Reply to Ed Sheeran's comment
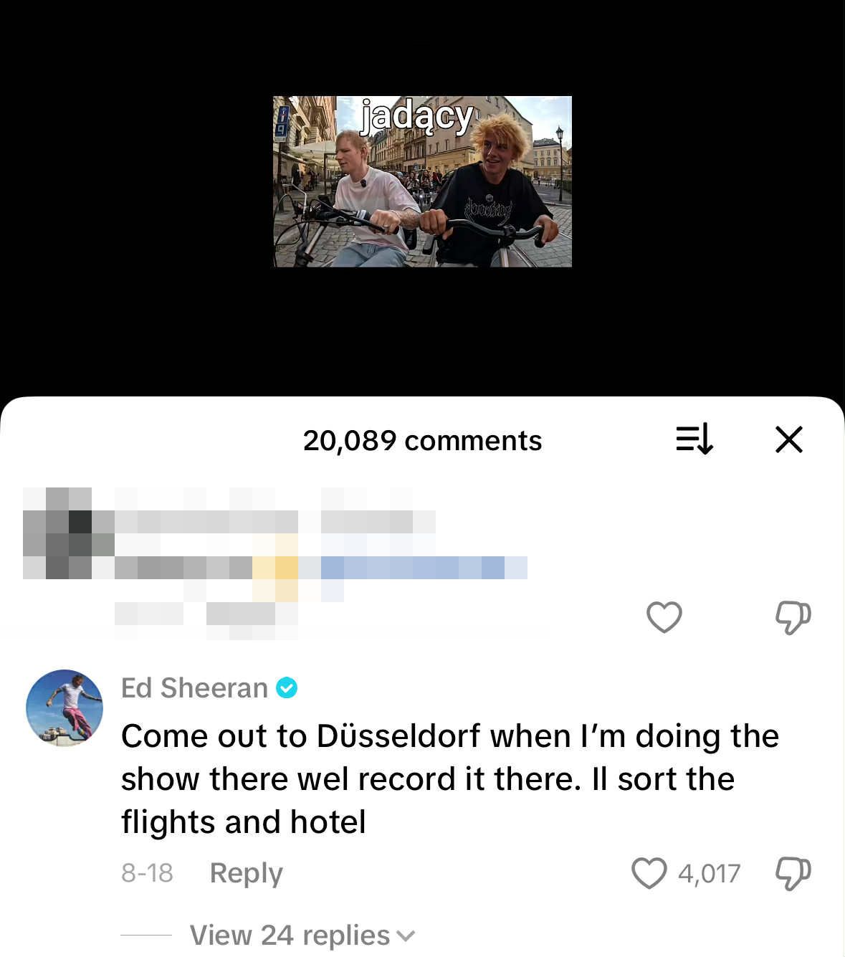The image size is (845, 957). coord(246,873)
